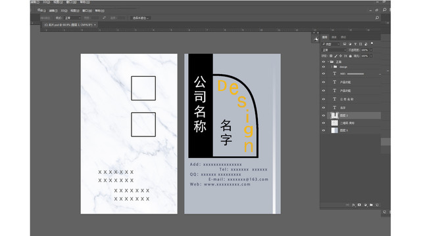This screenshot has width=421, height=236.
Task: Open the collapsed brush panel icon
Action: 316,39
